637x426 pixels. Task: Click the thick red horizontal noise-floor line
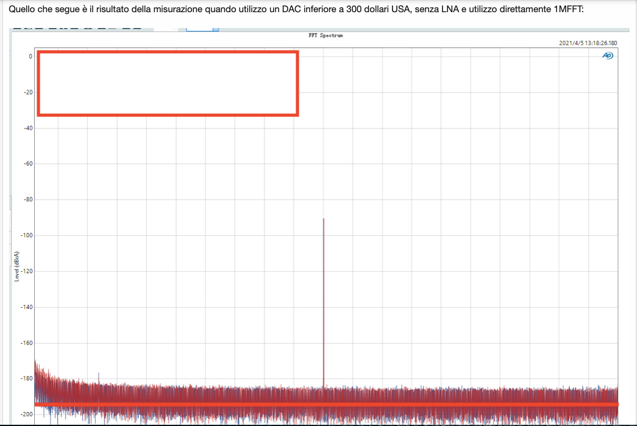[x=326, y=405]
